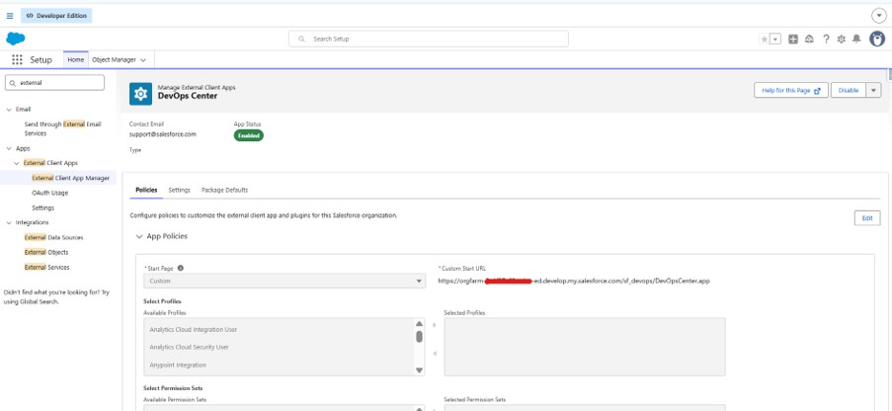892x411 pixels.
Task: Open External Objects in the sidebar
Action: [46, 252]
